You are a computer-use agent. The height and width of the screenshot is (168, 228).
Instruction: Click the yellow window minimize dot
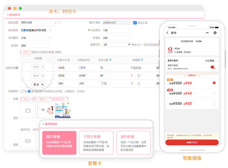(x=15, y=8)
